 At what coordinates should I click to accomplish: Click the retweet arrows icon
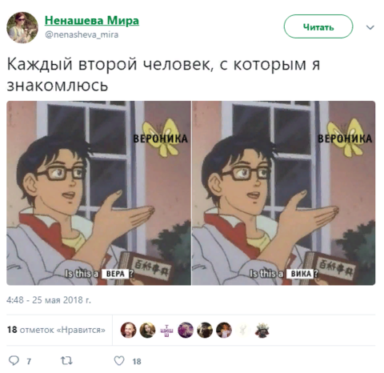tap(66, 361)
